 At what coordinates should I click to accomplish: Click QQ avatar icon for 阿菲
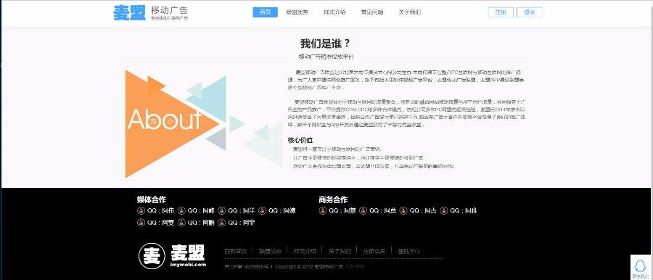click(x=221, y=223)
